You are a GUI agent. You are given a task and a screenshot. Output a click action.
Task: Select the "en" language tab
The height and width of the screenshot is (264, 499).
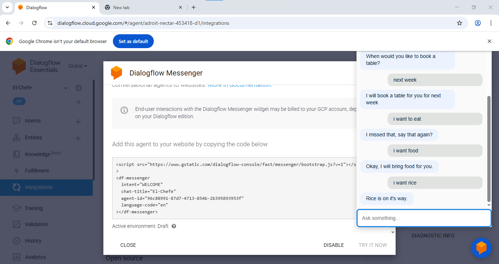pyautogui.click(x=19, y=101)
